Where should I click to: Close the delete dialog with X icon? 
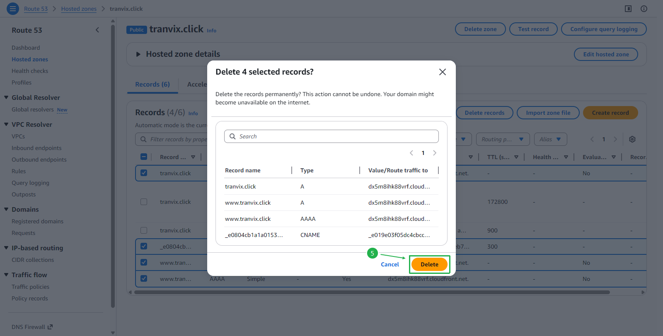click(443, 72)
